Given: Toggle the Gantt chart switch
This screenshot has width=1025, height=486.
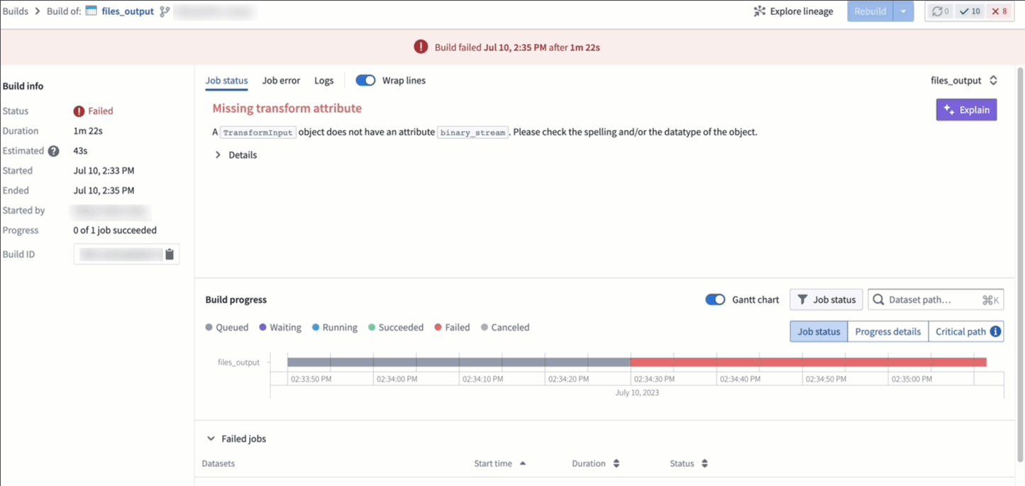Looking at the screenshot, I should click(x=715, y=300).
